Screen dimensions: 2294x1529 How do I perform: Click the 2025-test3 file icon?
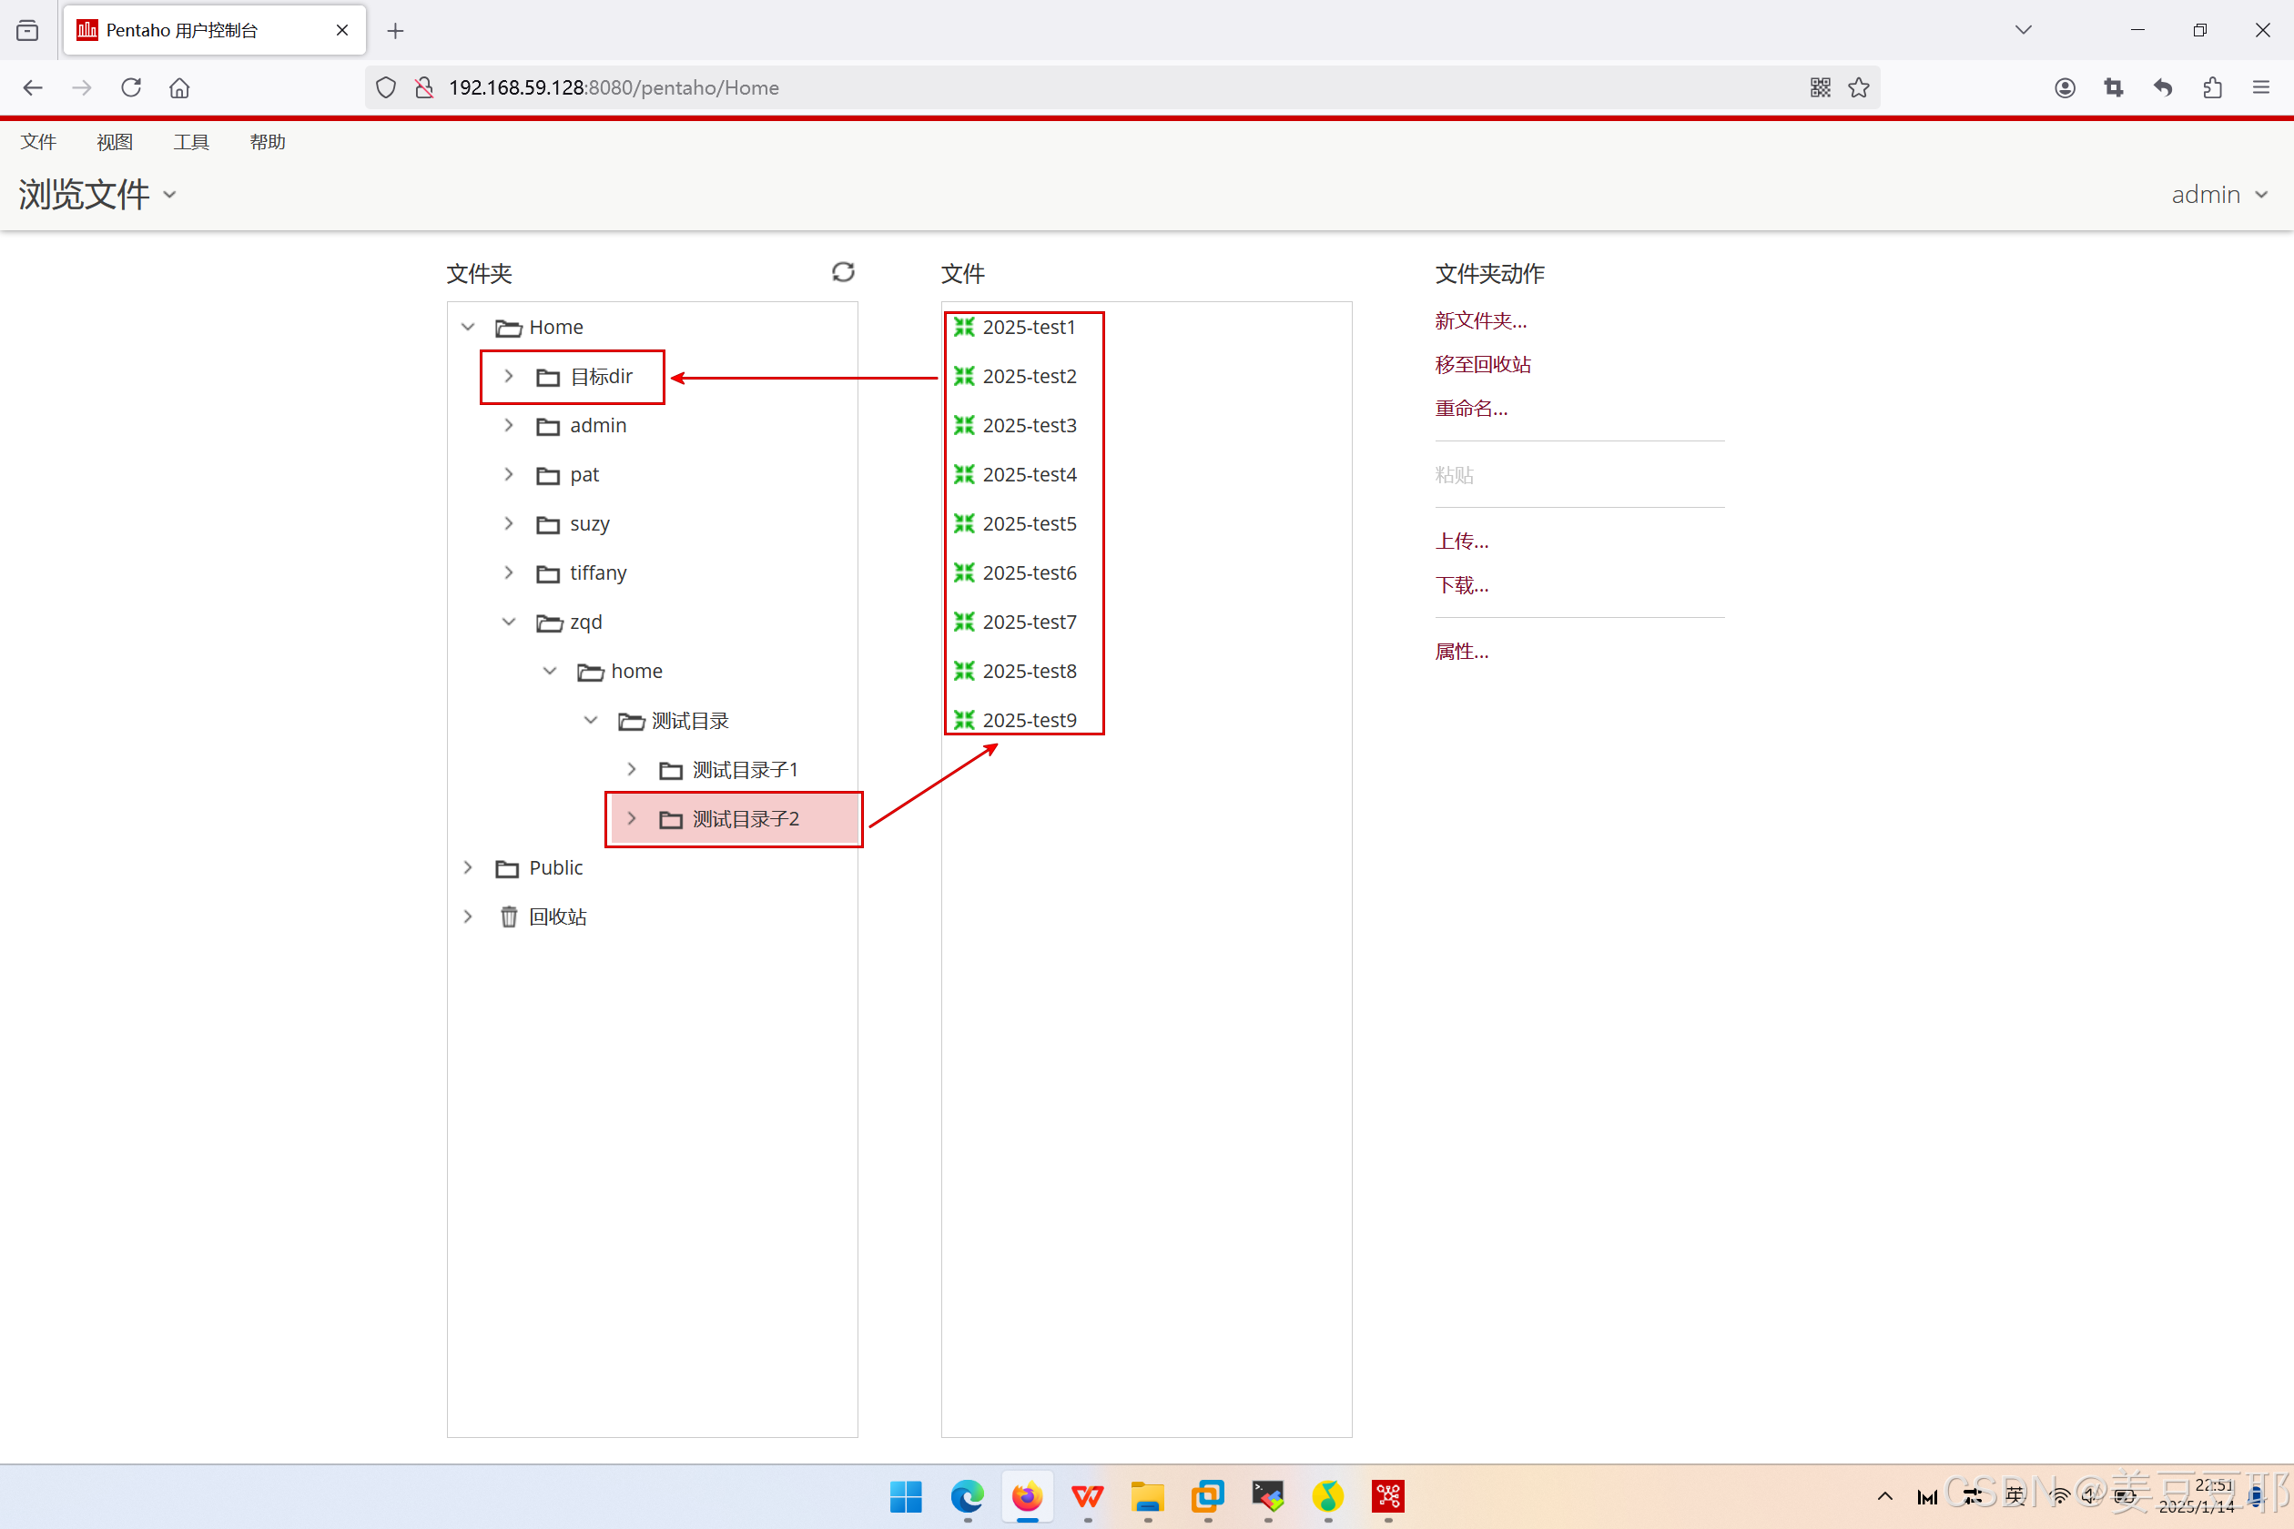964,425
